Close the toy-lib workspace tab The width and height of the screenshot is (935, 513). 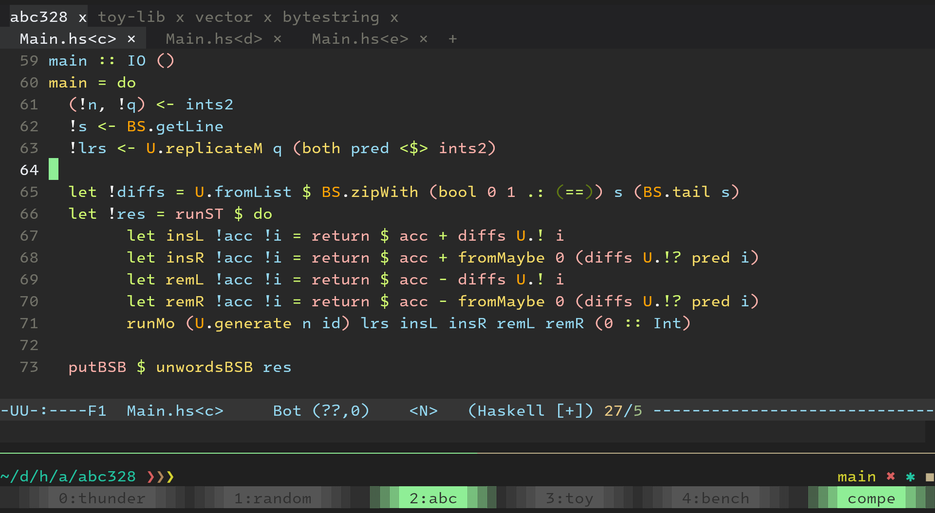coord(180,18)
